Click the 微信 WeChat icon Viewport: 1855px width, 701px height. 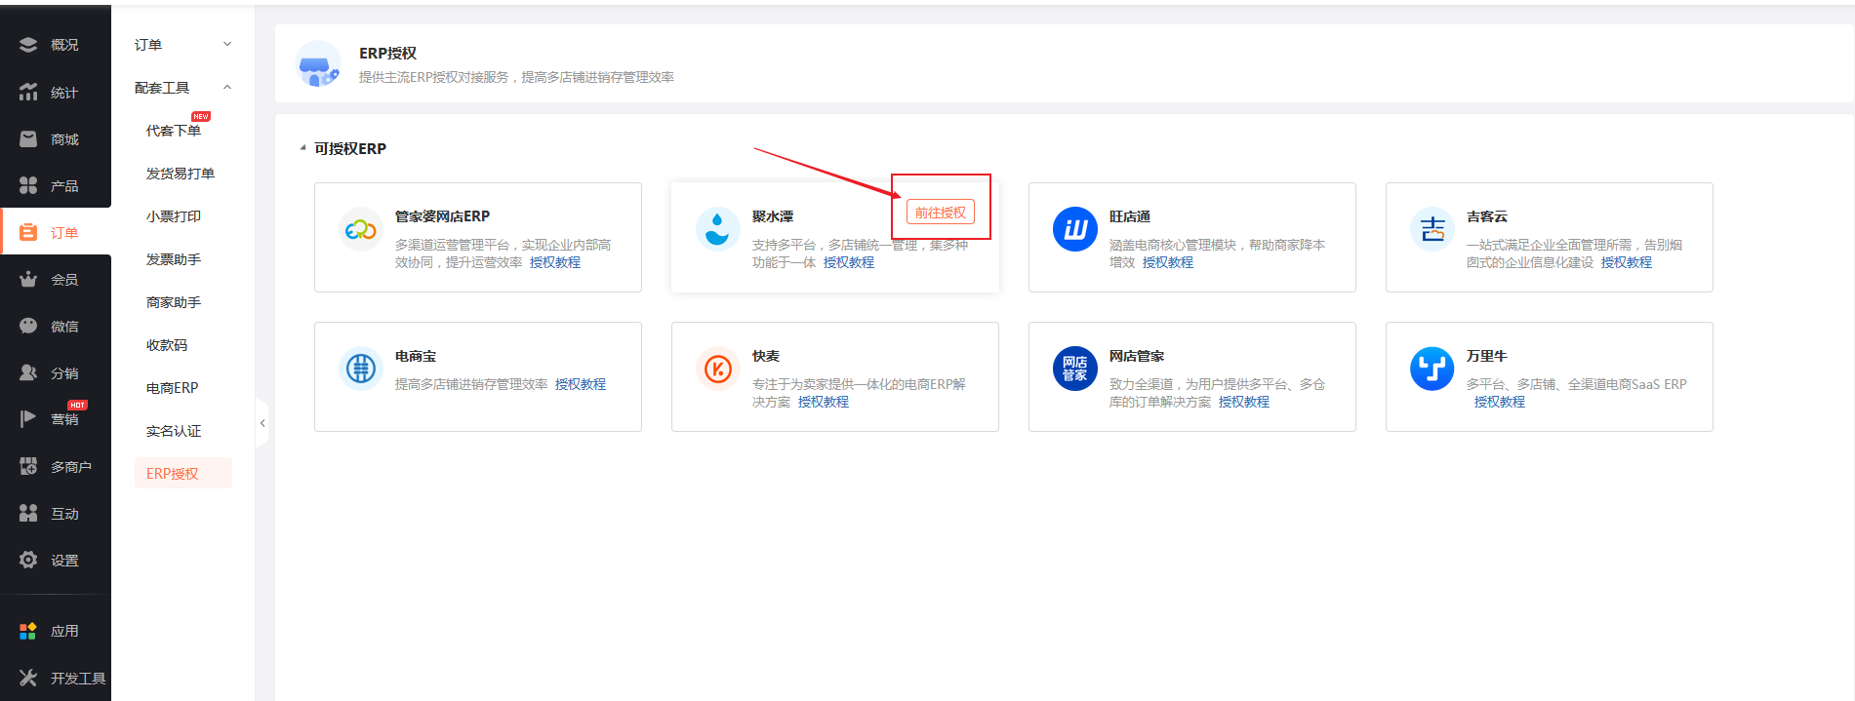[28, 326]
